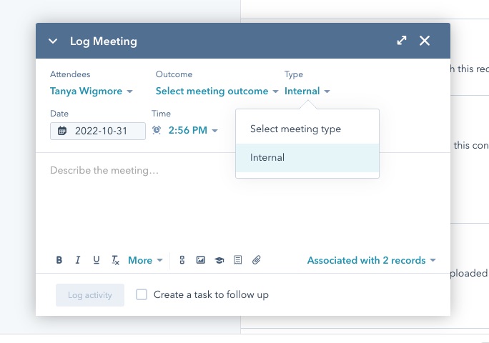Image resolution: width=489 pixels, height=343 pixels.
Task: Click the 'Describe the meeting' text area
Action: coord(243,200)
